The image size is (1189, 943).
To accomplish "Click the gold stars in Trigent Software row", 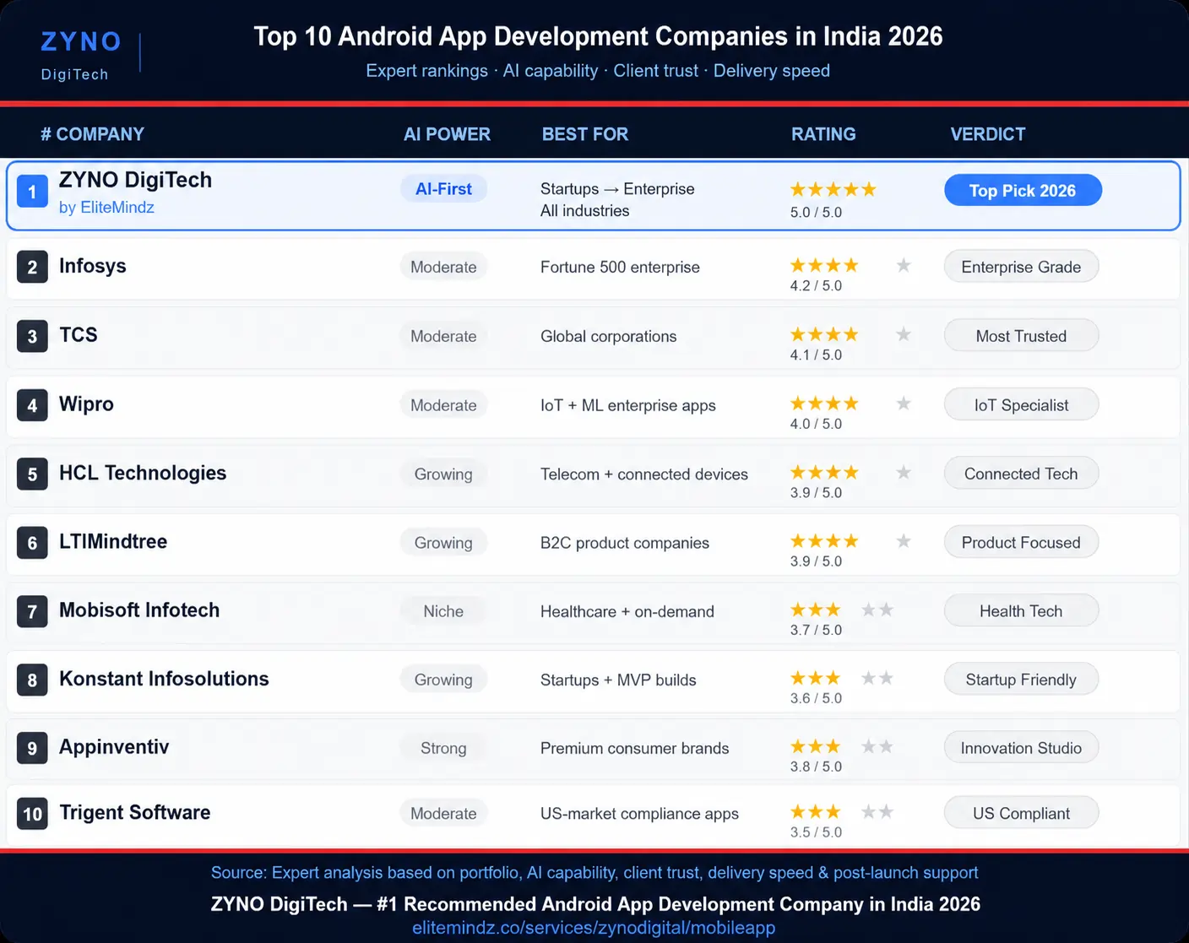I will (x=816, y=812).
